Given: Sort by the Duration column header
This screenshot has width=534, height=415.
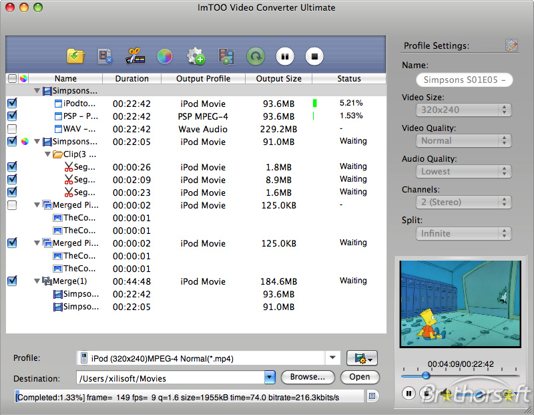Looking at the screenshot, I should coord(131,78).
